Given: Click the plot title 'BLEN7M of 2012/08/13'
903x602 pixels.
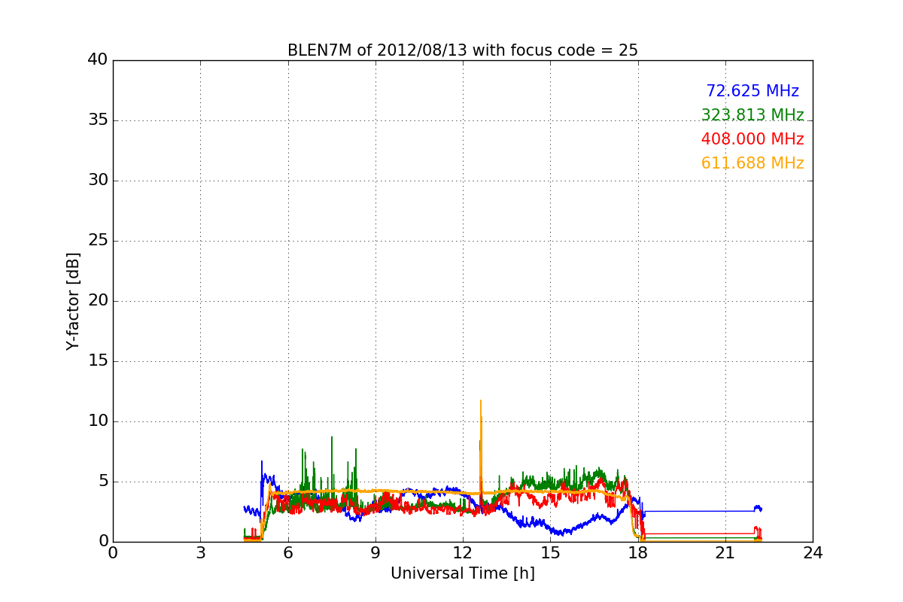Looking at the screenshot, I should (x=462, y=50).
